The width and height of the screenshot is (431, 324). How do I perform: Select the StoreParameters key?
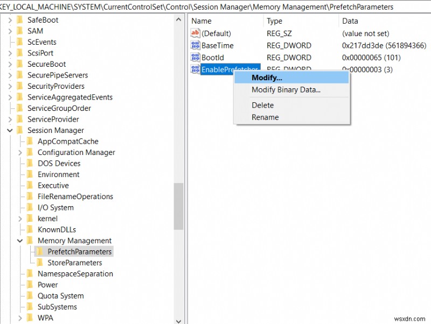click(x=75, y=263)
